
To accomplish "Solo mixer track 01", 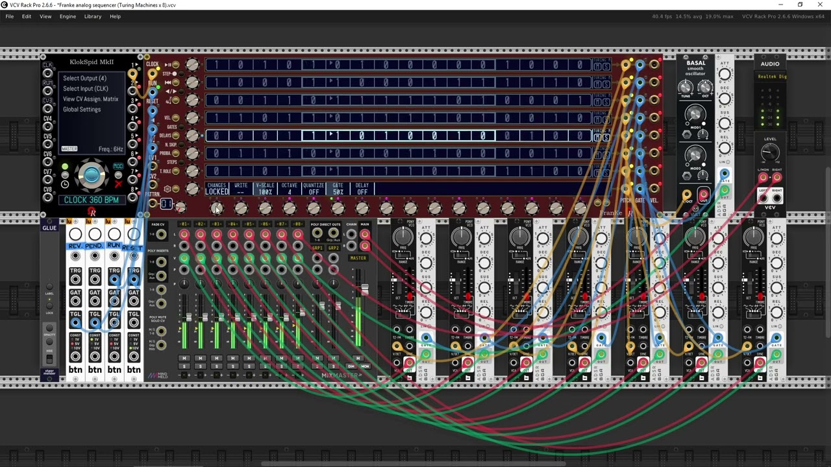I will pyautogui.click(x=184, y=366).
